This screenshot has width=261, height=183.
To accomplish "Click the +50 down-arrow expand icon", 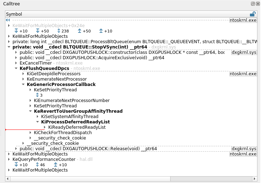I will pos(38,31).
